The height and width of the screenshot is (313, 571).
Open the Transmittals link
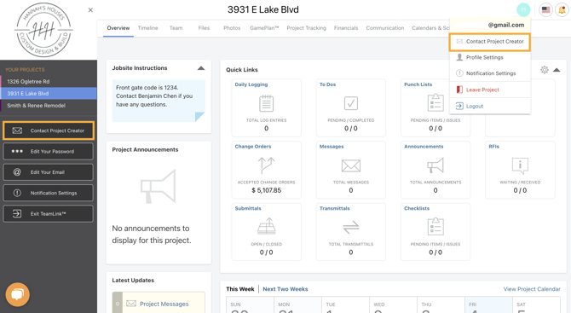(335, 208)
